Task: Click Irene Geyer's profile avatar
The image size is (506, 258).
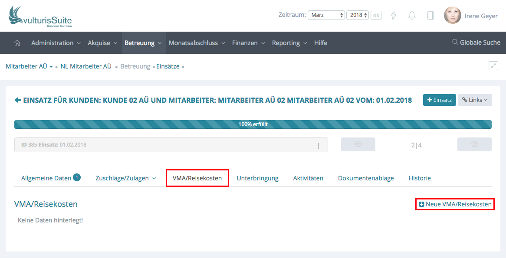Action: click(x=452, y=16)
